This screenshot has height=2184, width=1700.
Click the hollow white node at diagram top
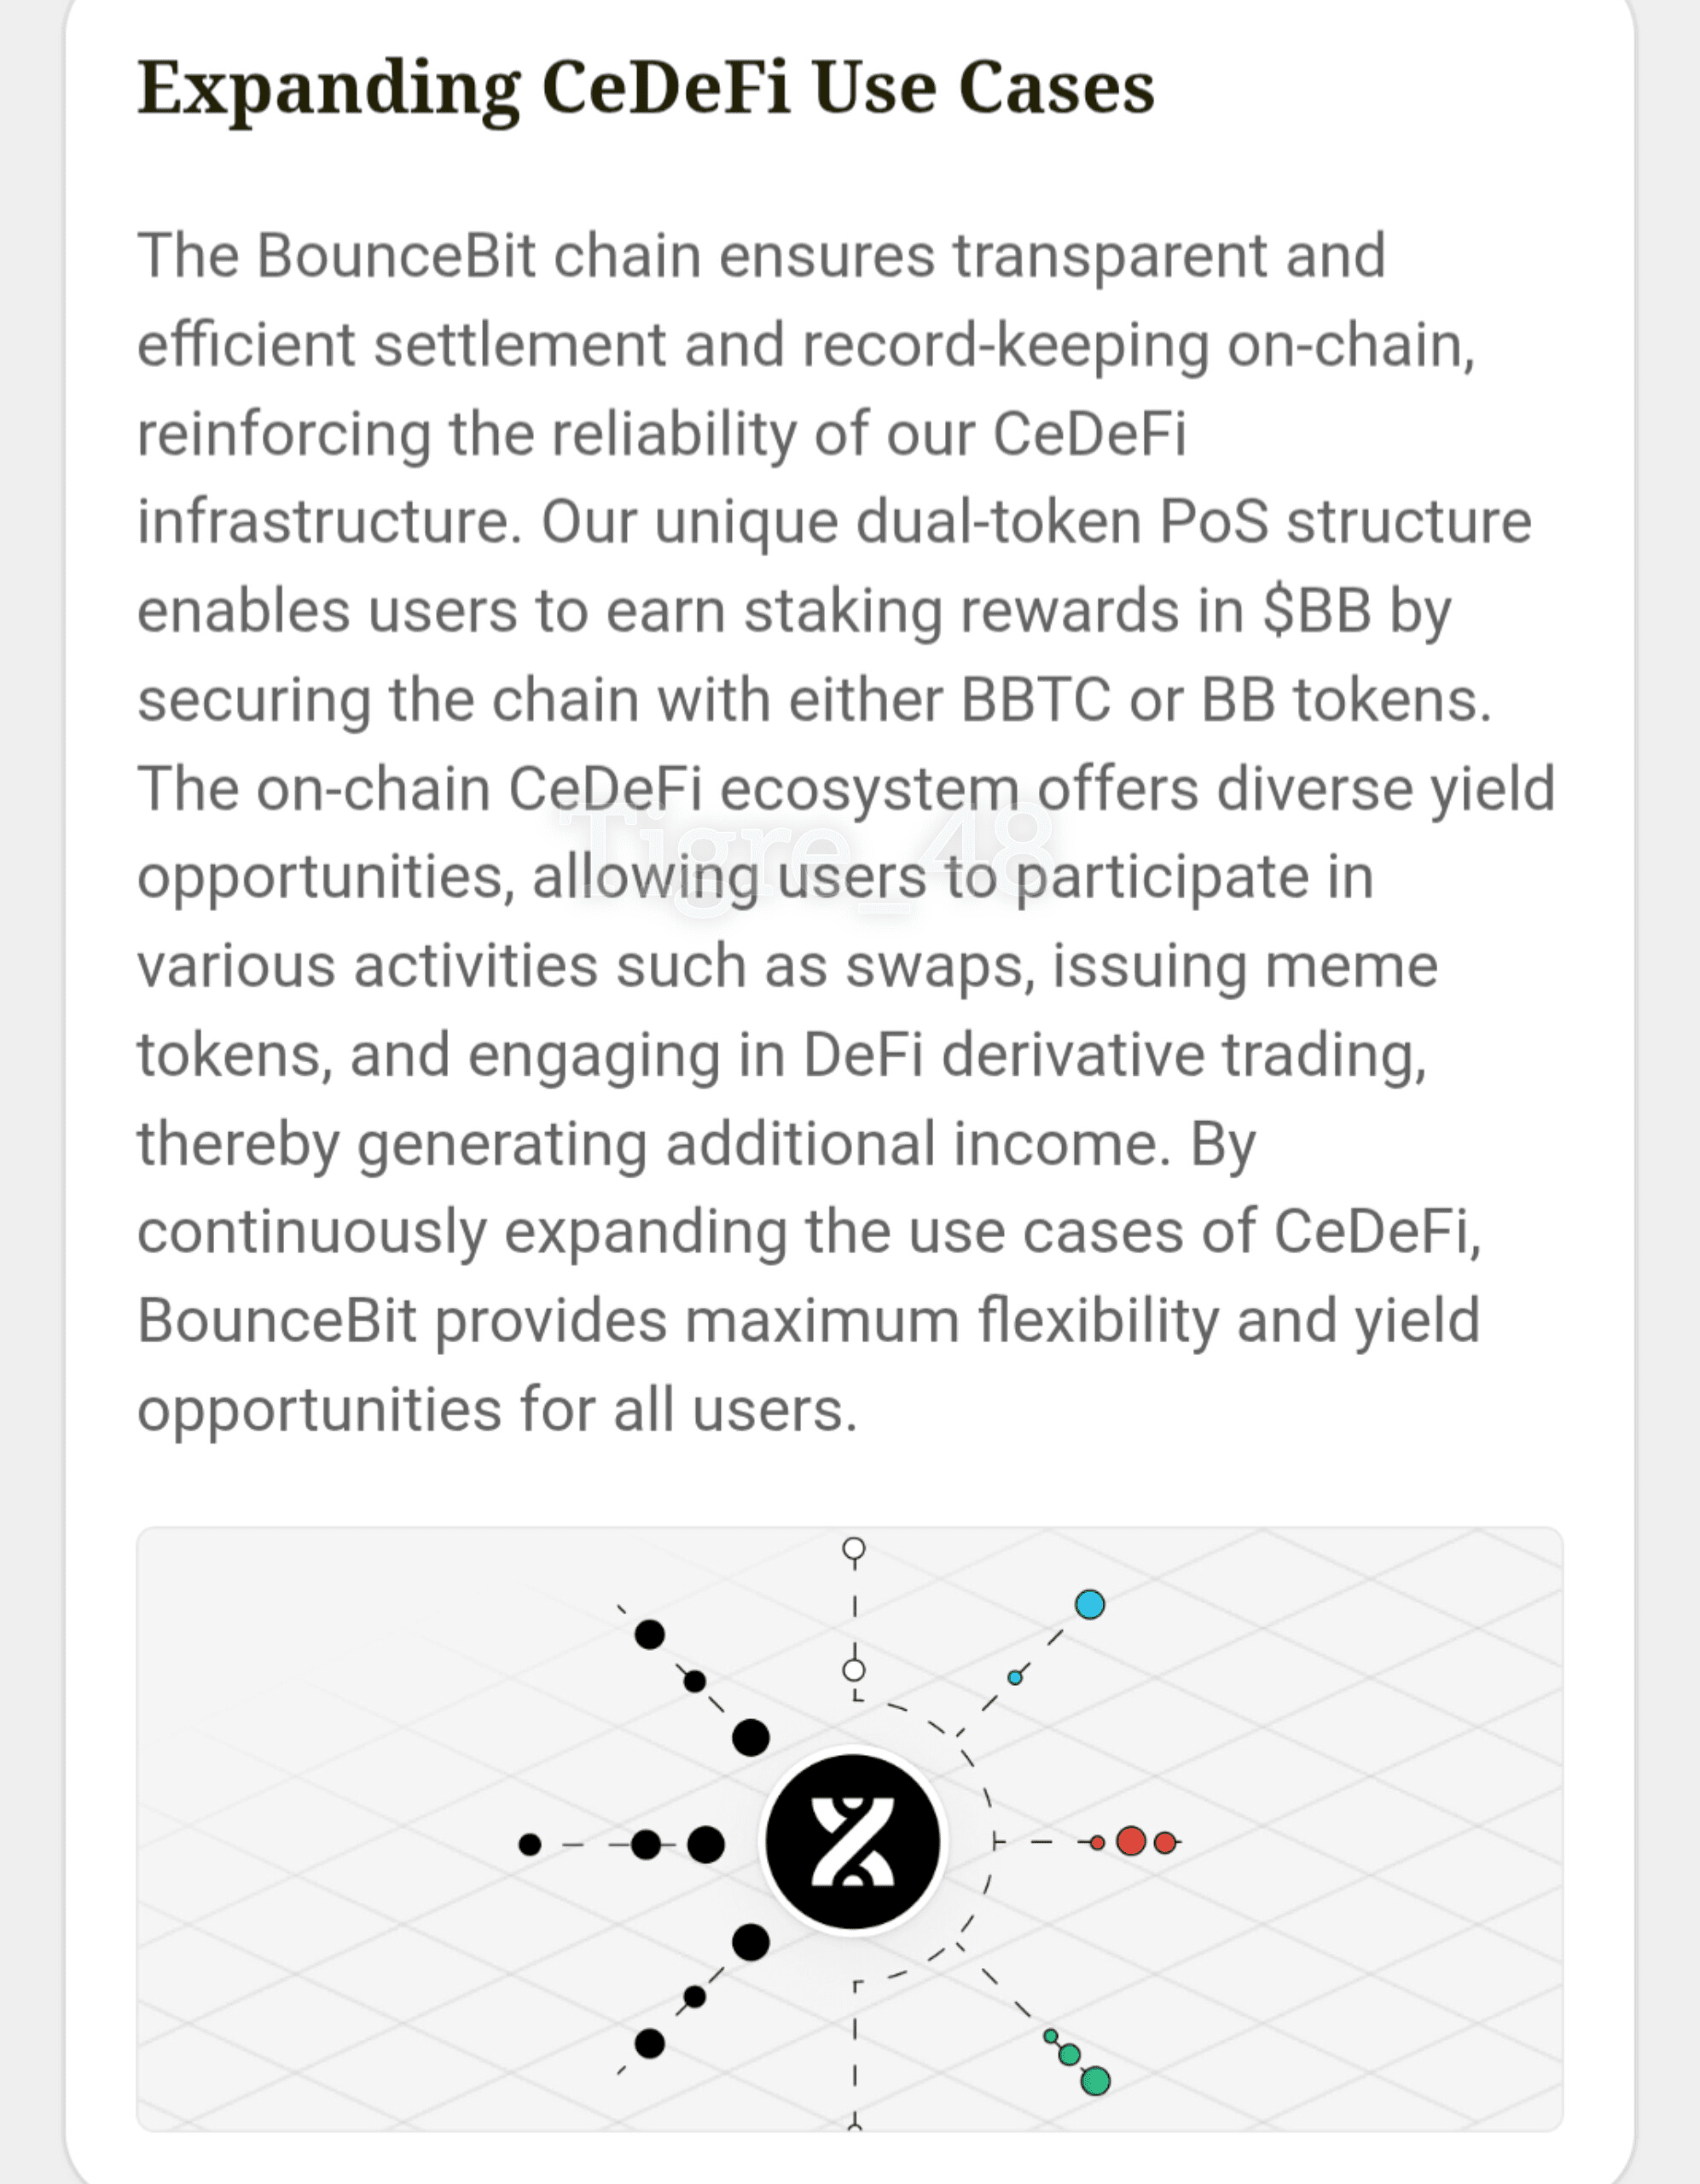pos(853,1549)
